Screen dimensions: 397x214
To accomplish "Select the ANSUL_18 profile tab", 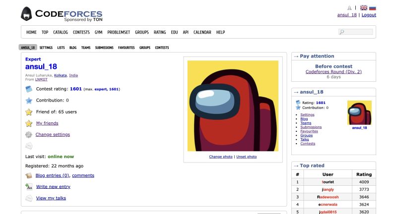I will pos(28,48).
